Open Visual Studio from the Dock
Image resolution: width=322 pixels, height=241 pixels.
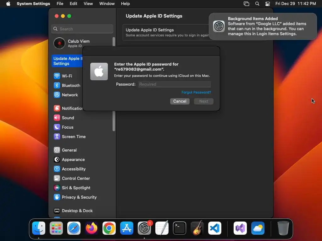[x=240, y=228]
